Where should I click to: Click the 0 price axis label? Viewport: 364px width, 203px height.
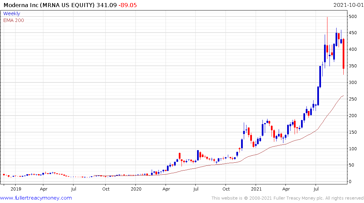tap(350, 182)
